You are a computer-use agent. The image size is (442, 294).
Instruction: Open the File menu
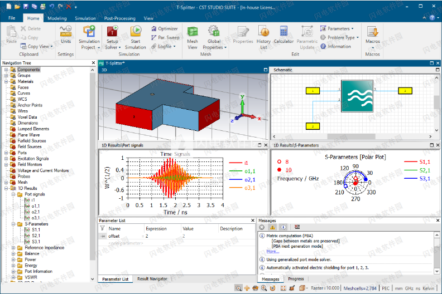tap(12, 18)
